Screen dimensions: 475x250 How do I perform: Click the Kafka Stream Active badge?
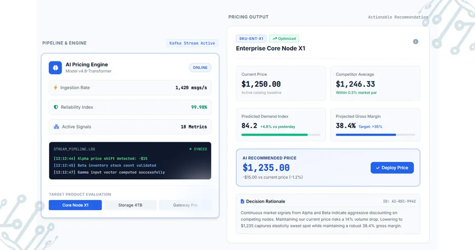coord(192,43)
